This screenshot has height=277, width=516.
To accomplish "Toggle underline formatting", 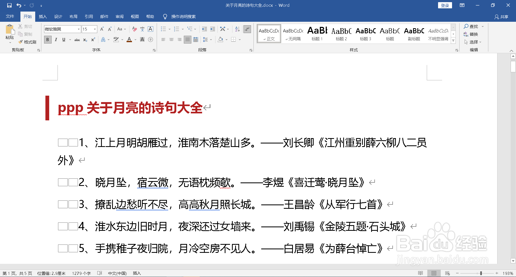I will (x=63, y=39).
